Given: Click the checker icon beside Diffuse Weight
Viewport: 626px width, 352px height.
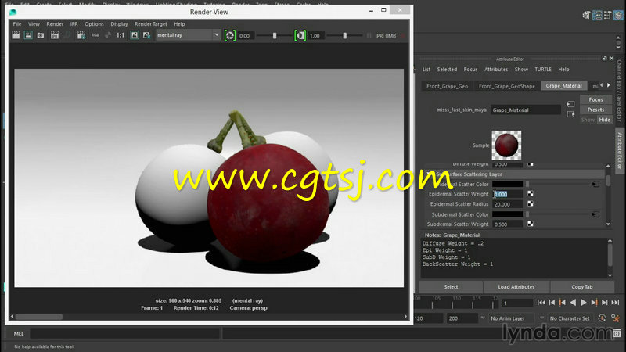Looking at the screenshot, I should coord(531,164).
